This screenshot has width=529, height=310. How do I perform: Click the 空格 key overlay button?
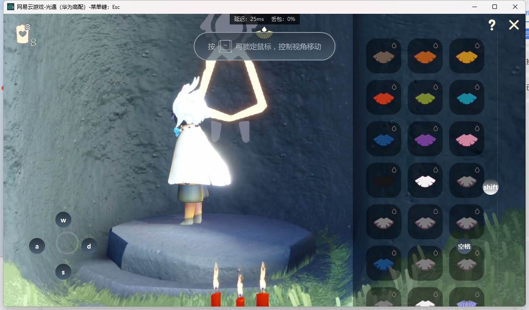464,246
